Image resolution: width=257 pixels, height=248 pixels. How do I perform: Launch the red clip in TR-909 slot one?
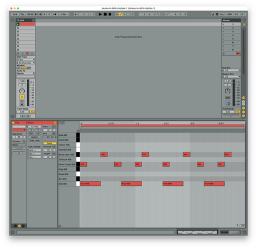tap(18, 24)
